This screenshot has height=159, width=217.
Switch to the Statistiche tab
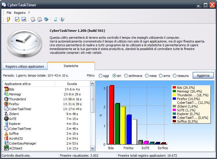point(71,66)
